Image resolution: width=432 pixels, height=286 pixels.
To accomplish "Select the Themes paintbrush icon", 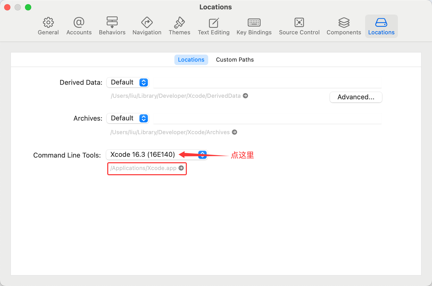I will (x=179, y=23).
